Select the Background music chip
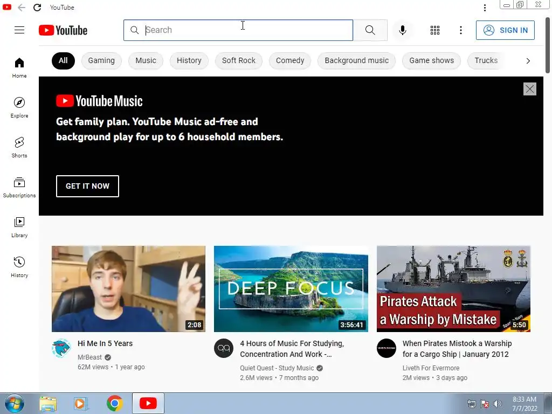552x414 pixels. point(357,60)
